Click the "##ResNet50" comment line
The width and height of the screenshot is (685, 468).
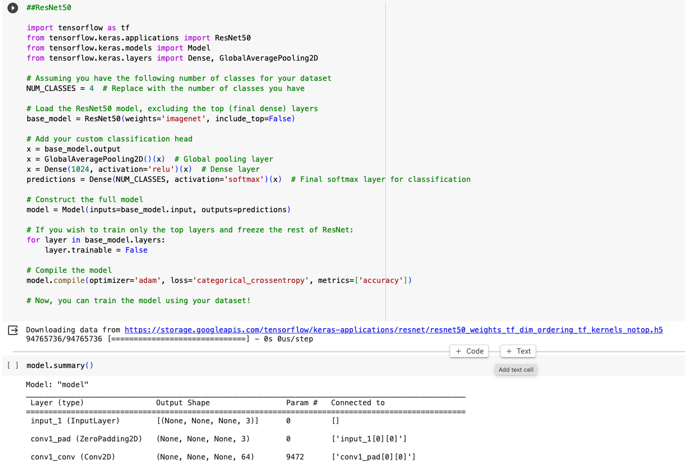[x=49, y=8]
